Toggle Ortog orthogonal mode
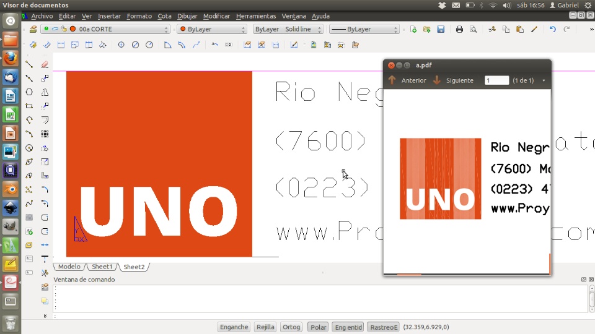 click(291, 327)
